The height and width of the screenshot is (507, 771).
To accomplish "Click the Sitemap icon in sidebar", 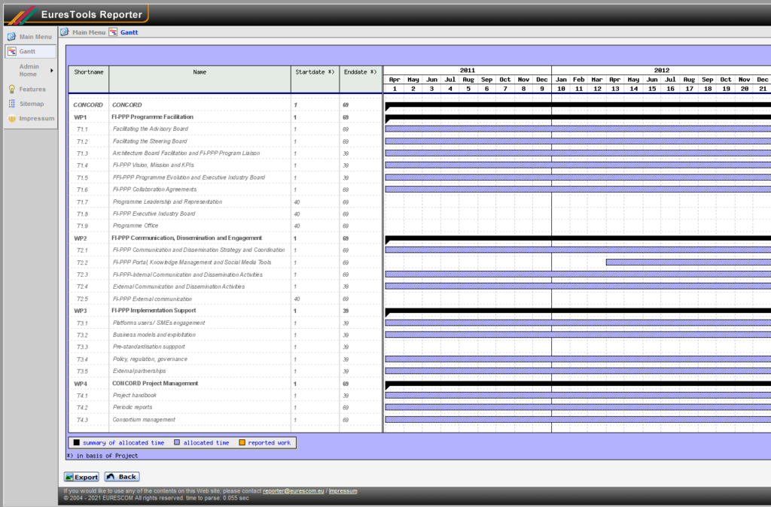I will coord(11,104).
